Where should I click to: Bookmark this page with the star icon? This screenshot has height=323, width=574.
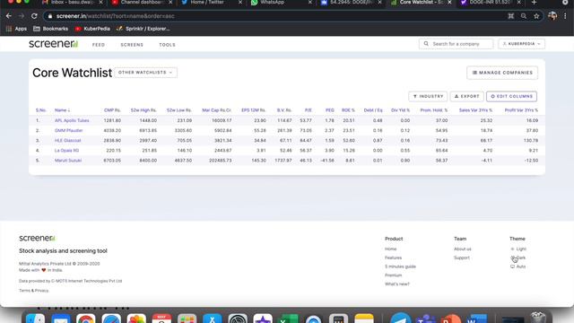click(x=536, y=16)
